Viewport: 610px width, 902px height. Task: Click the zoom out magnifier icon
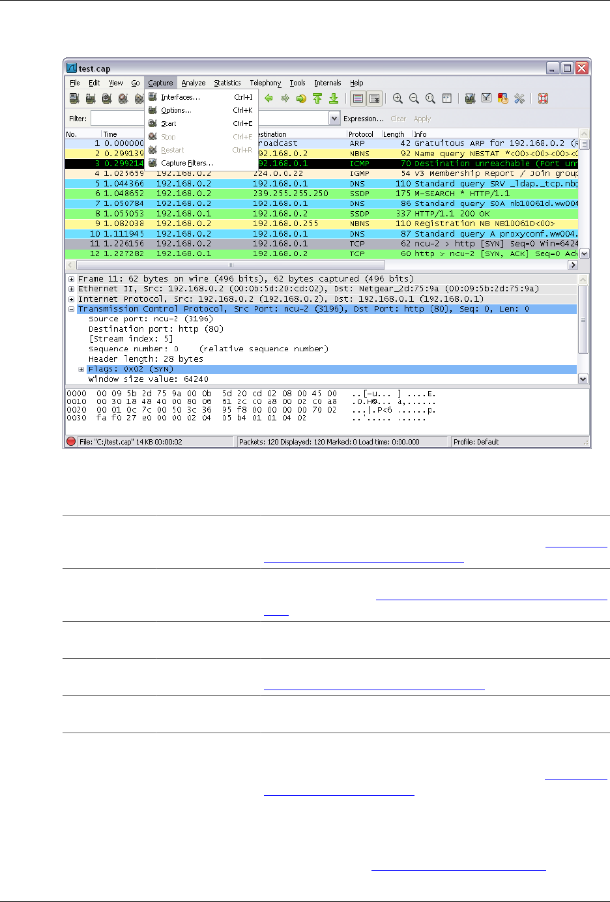414,98
